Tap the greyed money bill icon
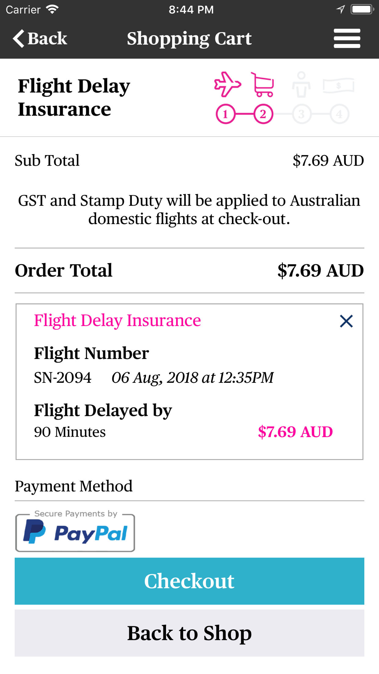Screen dimensions: 379x674 click(x=338, y=86)
